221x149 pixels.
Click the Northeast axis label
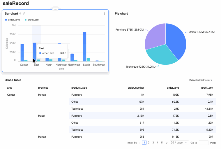coord(61,65)
